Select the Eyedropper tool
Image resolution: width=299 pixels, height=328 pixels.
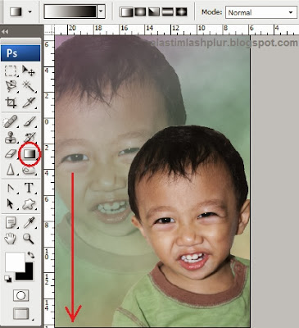click(29, 222)
